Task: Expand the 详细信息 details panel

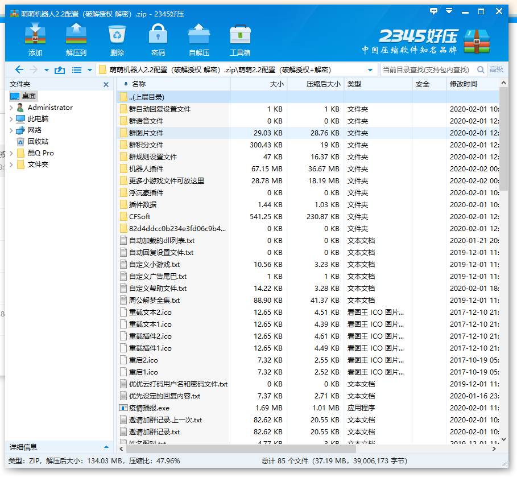Action: [x=106, y=447]
